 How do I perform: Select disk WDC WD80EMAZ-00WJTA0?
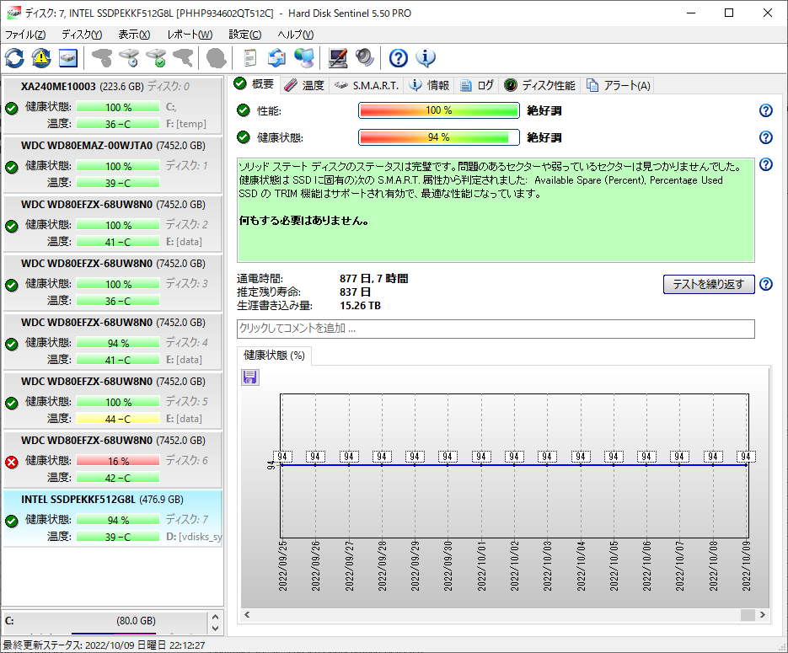[x=113, y=163]
